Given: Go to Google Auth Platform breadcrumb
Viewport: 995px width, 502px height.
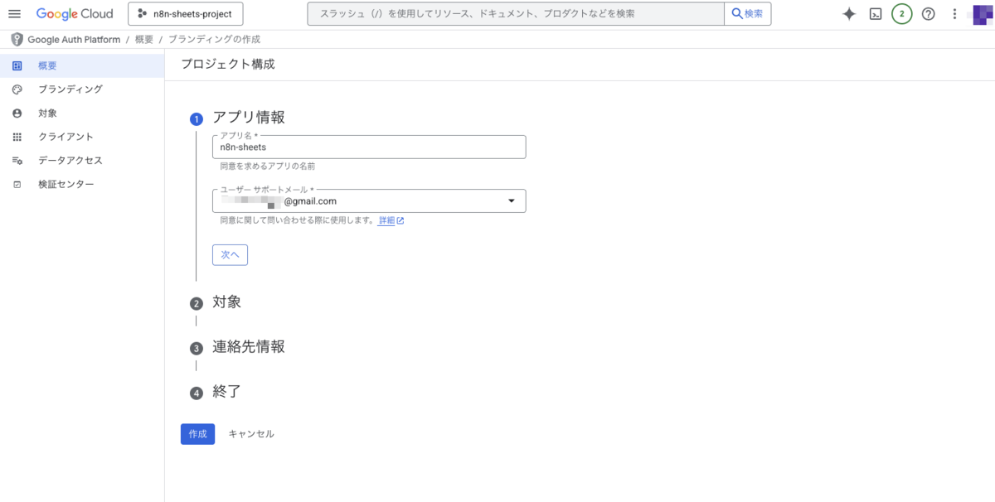Looking at the screenshot, I should [x=74, y=40].
